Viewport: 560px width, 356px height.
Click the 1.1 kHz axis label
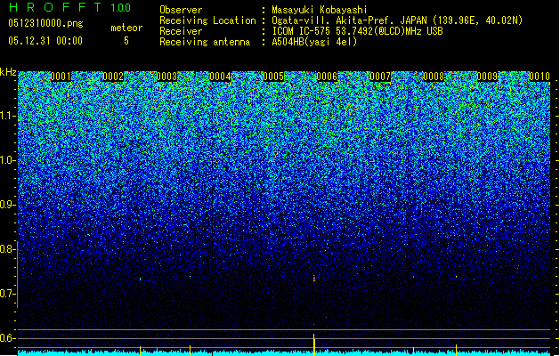pos(9,116)
